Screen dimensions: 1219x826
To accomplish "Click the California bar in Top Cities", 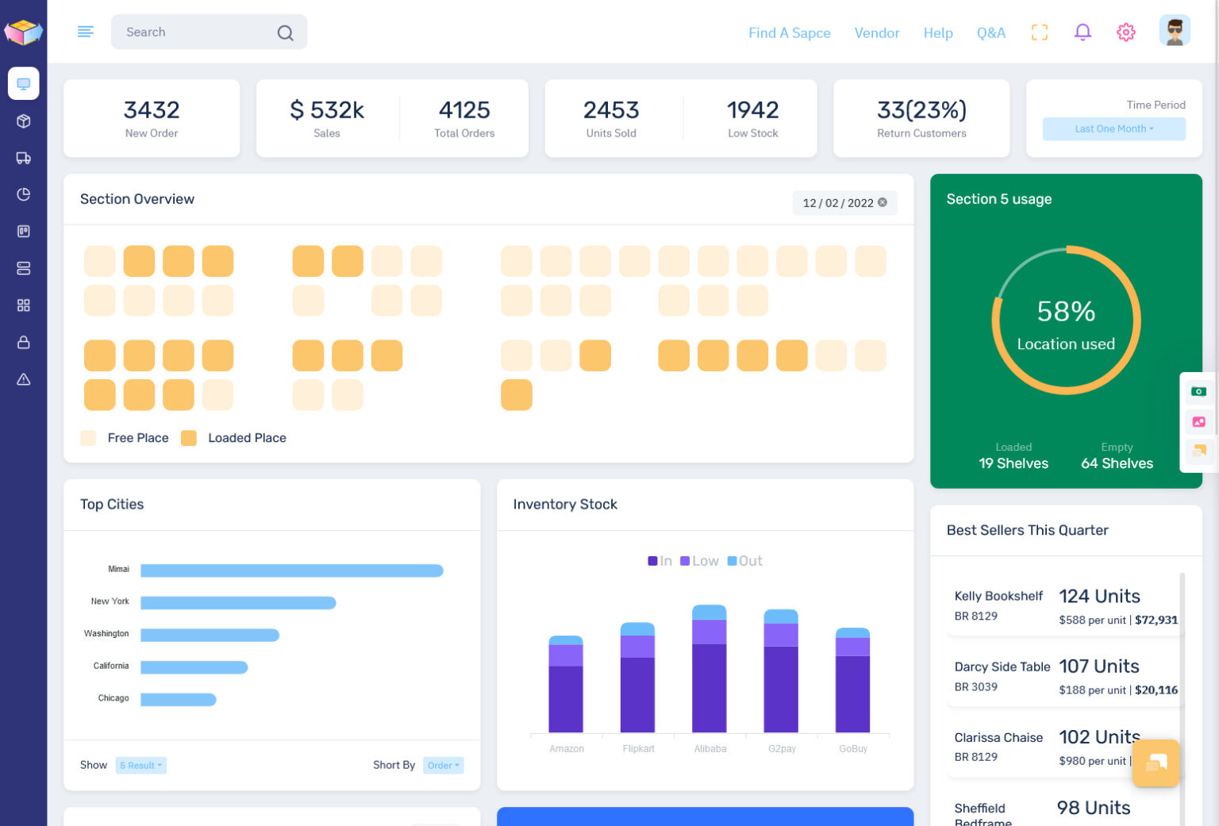I will click(x=194, y=667).
